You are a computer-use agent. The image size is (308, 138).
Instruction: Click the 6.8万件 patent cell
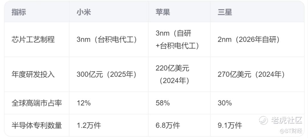coord(168,125)
